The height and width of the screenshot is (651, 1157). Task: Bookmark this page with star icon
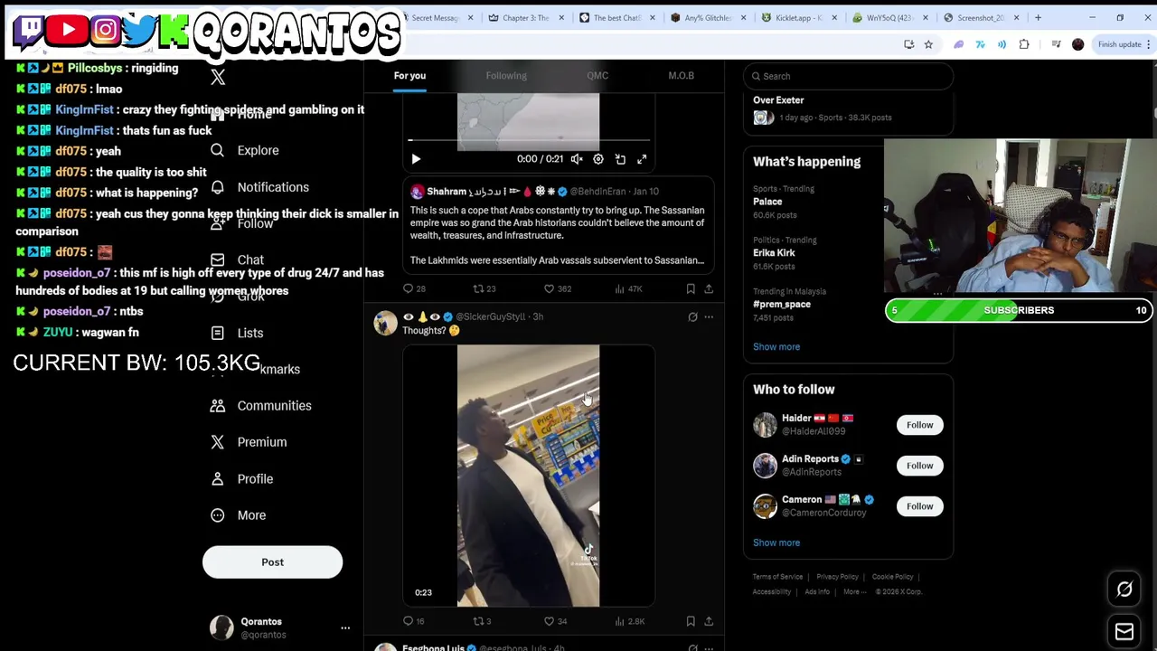pos(928,44)
